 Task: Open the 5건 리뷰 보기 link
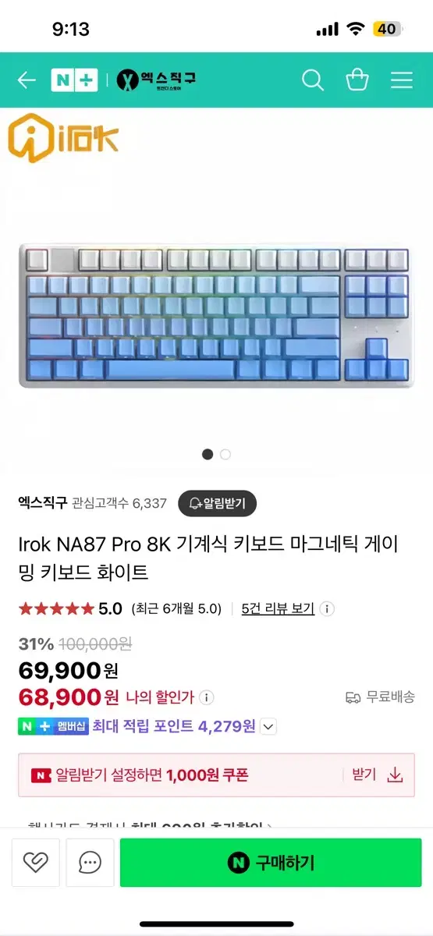coord(278,608)
